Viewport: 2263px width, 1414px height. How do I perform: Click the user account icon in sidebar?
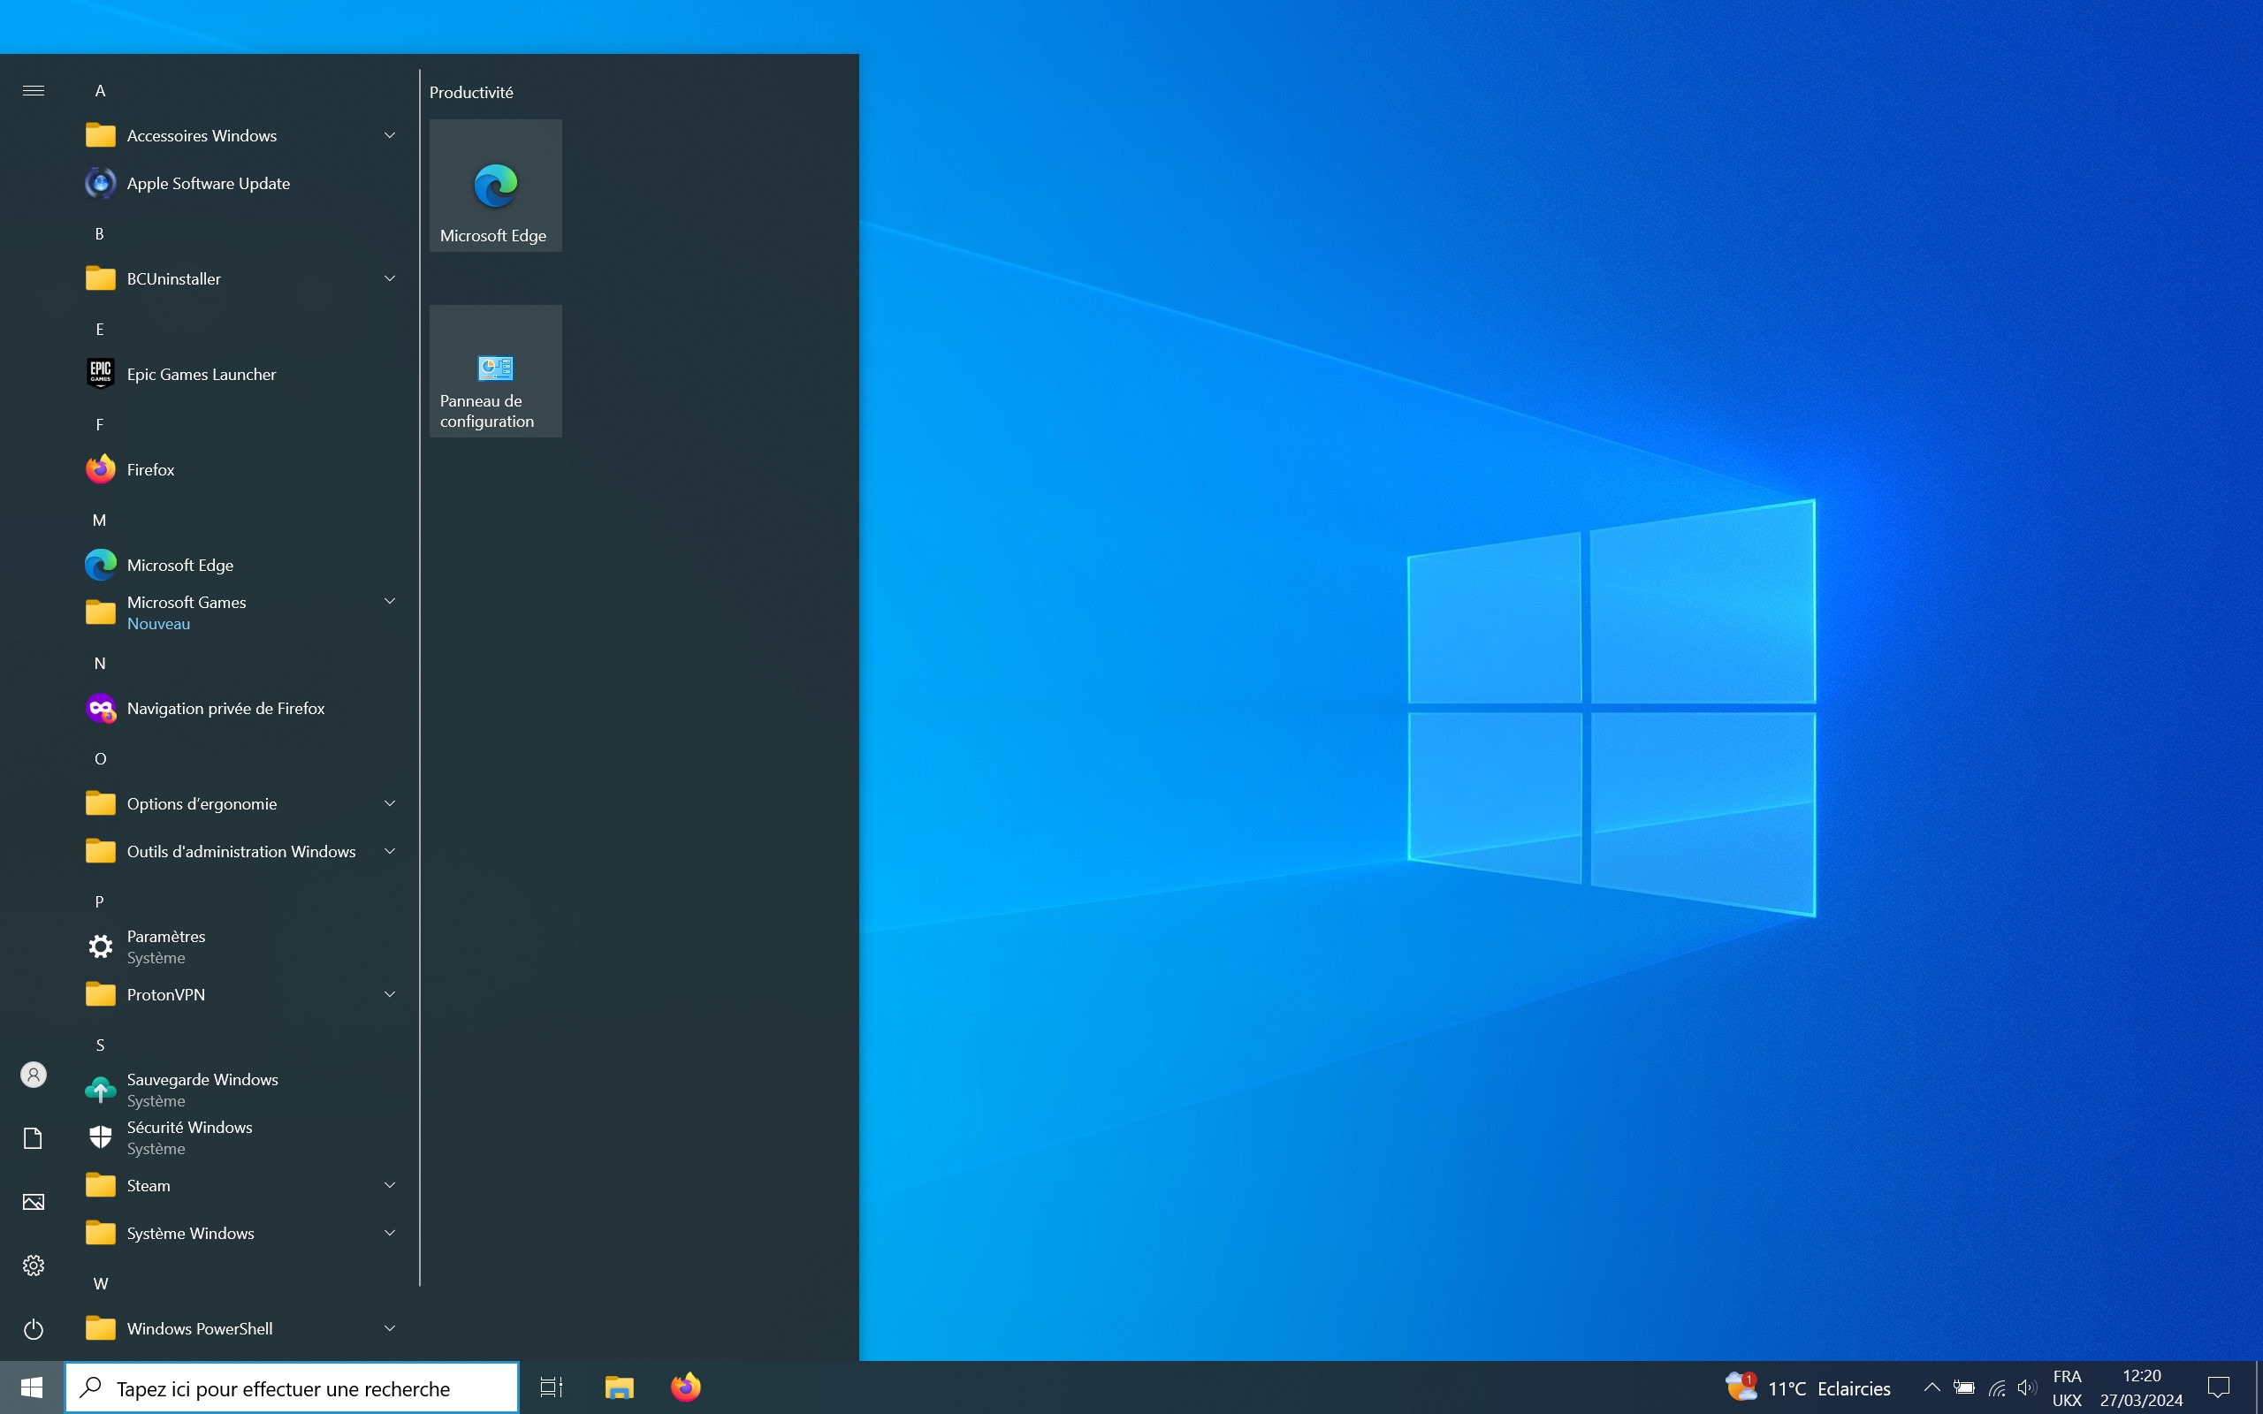(34, 1075)
